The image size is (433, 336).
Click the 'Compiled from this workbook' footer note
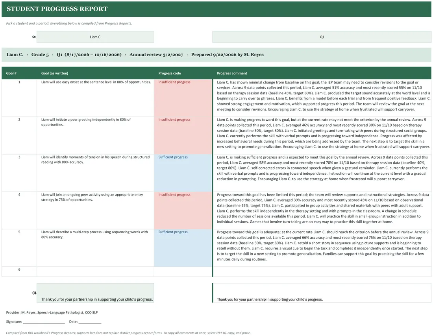[x=128, y=333]
